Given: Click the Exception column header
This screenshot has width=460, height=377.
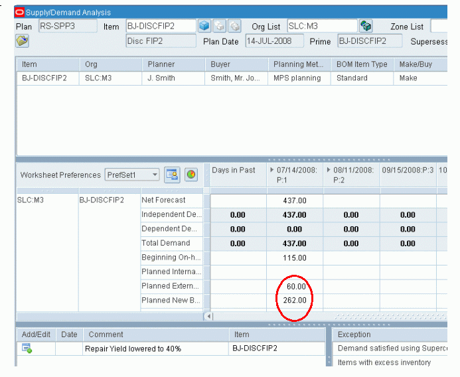Looking at the screenshot, I should pos(390,335).
